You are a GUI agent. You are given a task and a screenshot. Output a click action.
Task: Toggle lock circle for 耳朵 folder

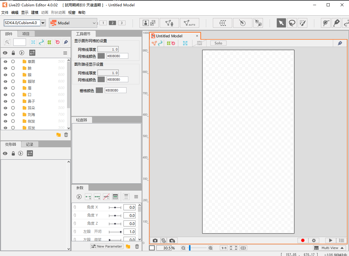tap(13, 108)
